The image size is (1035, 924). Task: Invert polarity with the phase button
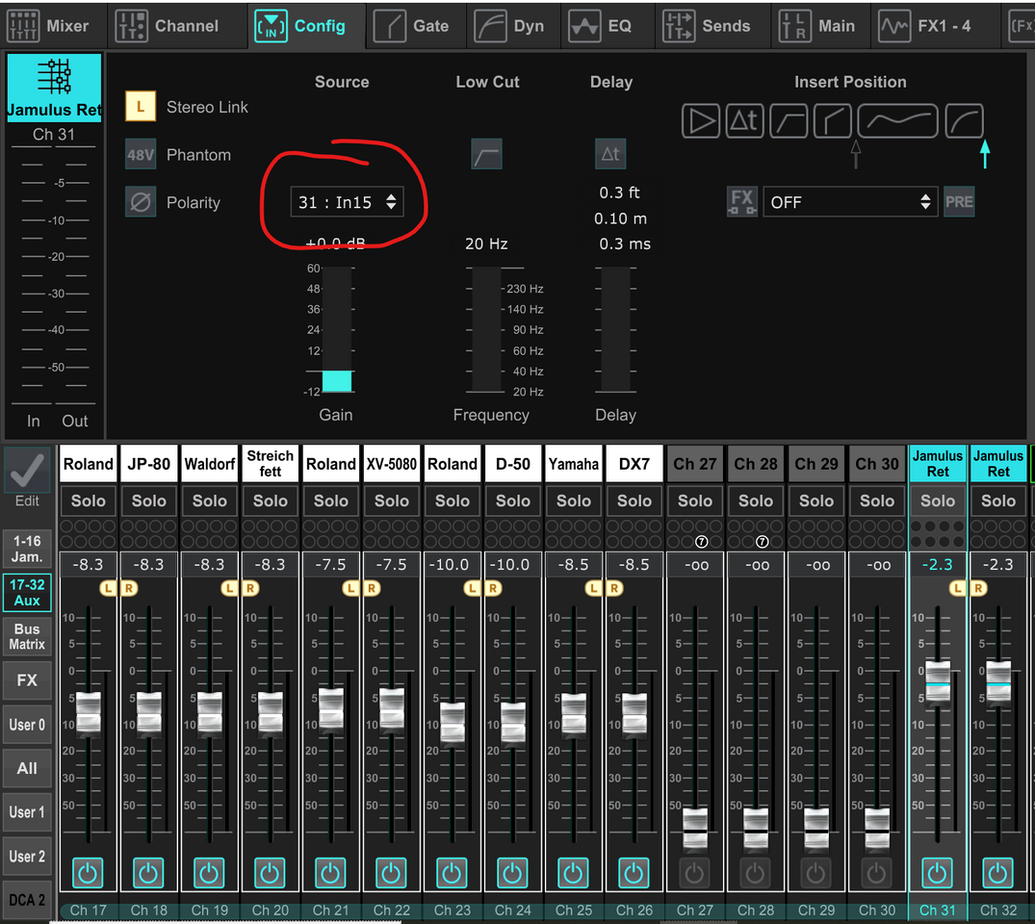(141, 202)
